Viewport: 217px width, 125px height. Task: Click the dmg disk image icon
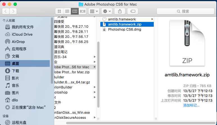104,29
